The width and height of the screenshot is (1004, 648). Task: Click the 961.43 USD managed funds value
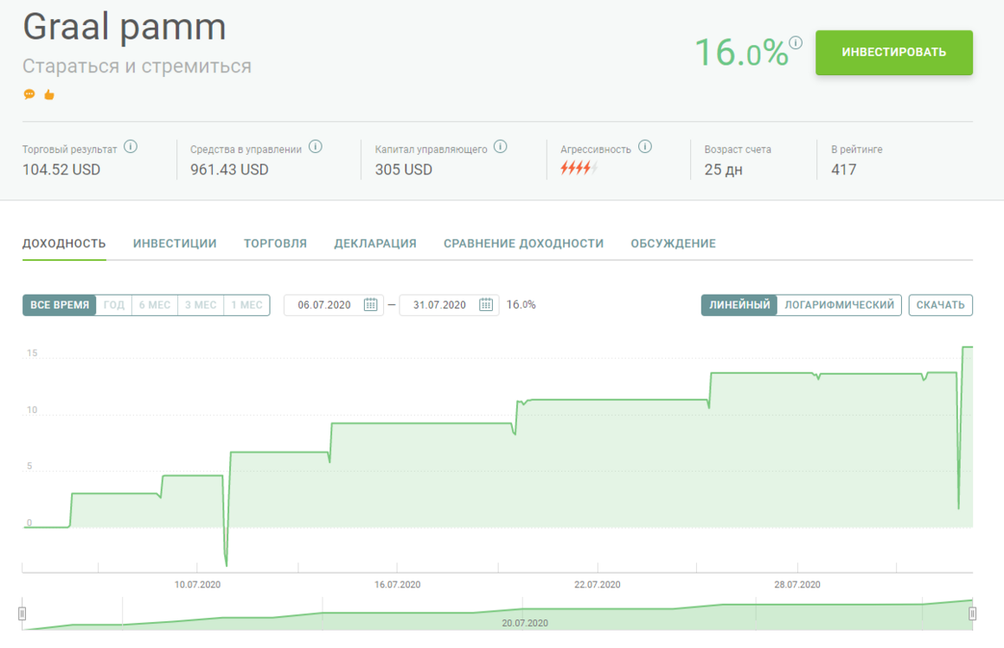pos(229,169)
